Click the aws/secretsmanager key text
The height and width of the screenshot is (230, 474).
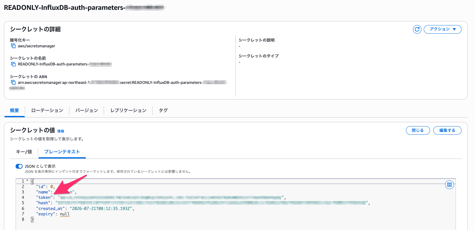point(37,46)
